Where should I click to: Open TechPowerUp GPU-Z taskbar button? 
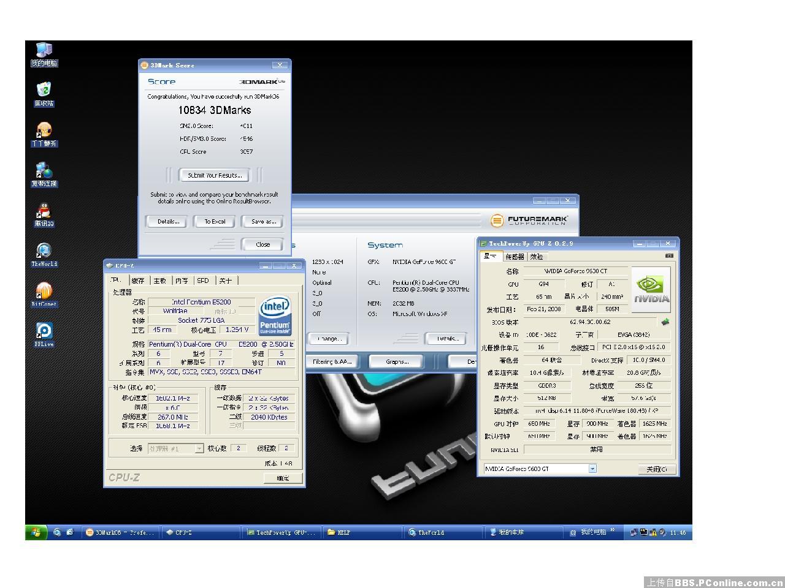(x=281, y=532)
